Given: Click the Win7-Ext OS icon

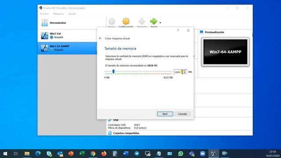Looking at the screenshot, I should (44, 36).
